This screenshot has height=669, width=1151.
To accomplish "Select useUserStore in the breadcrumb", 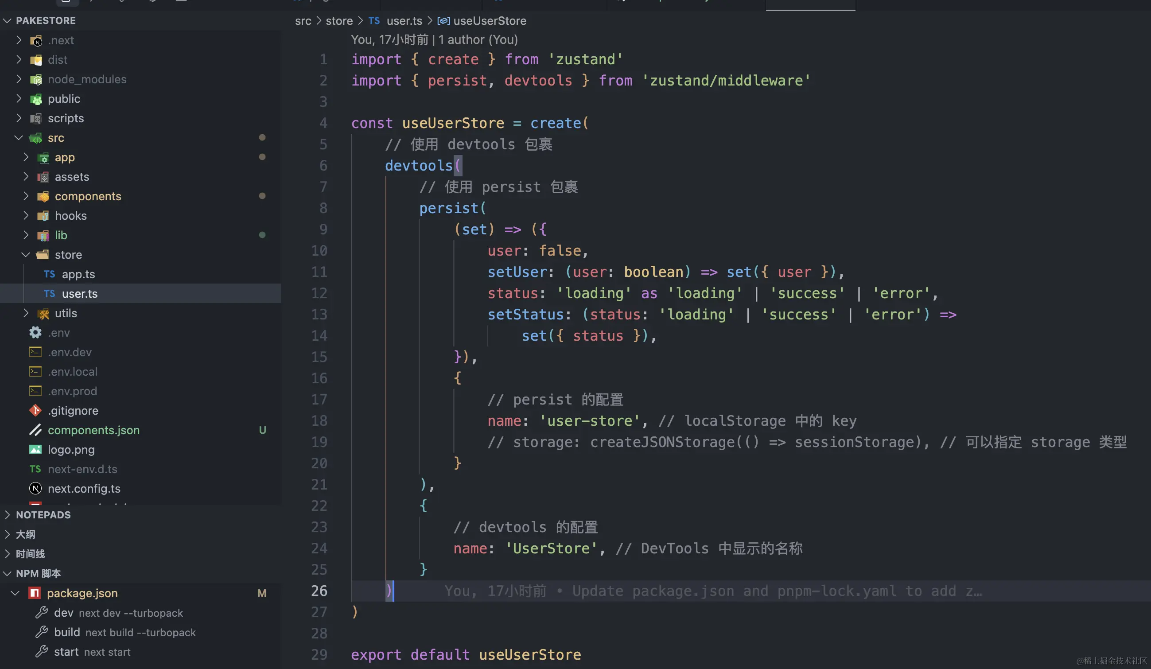I will [489, 21].
